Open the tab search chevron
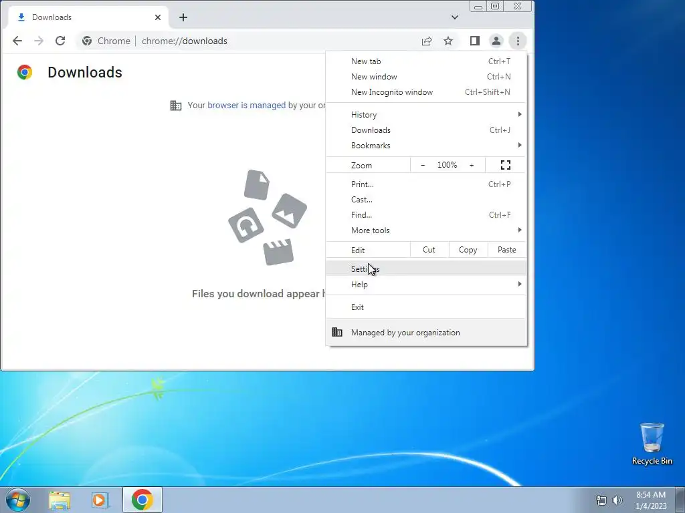This screenshot has width=685, height=513. 455,17
